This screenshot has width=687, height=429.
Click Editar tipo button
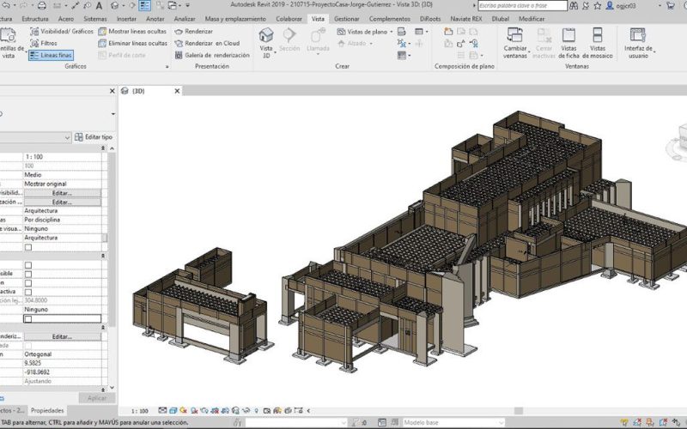[94, 137]
